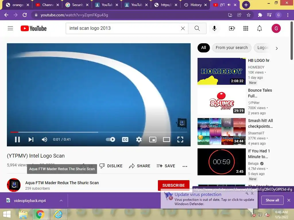Click the search magnifier button
Screen dimensions: 294x220
[197, 28]
